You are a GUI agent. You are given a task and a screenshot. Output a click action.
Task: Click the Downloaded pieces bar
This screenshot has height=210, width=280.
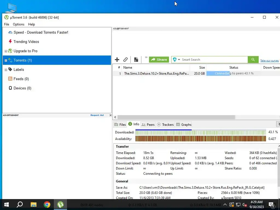pos(200,132)
